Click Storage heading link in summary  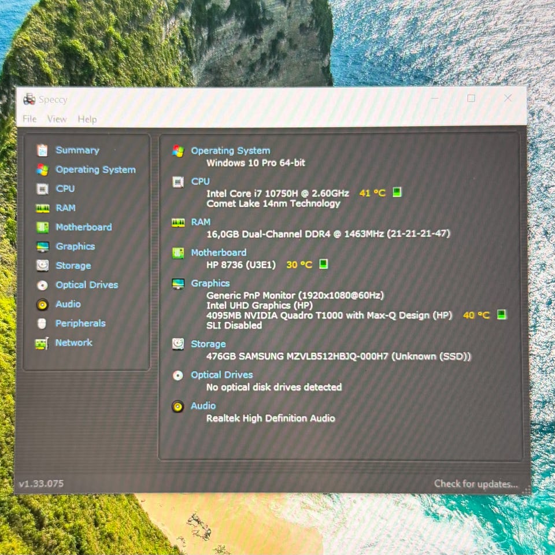point(208,344)
